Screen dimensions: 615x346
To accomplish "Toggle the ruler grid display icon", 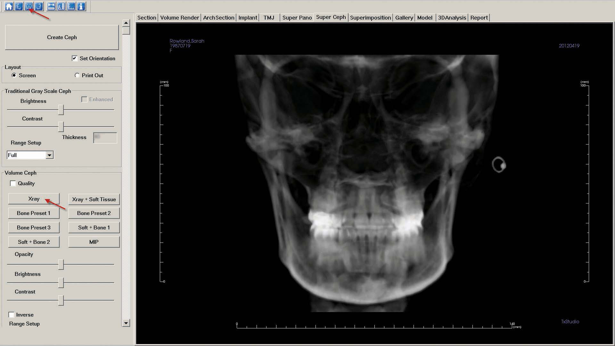I will (x=71, y=6).
